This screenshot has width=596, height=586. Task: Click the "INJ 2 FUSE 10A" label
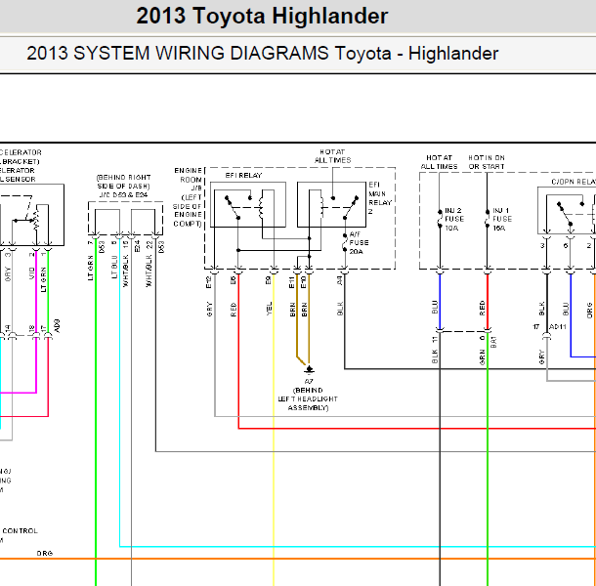(x=454, y=220)
